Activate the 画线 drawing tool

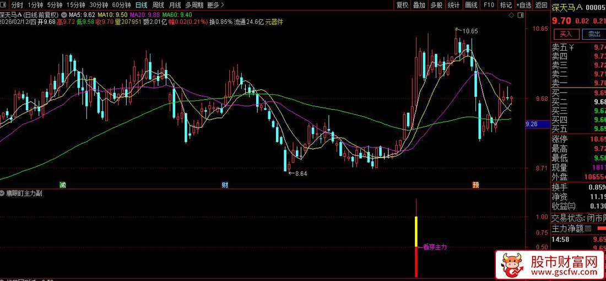[x=472, y=5]
